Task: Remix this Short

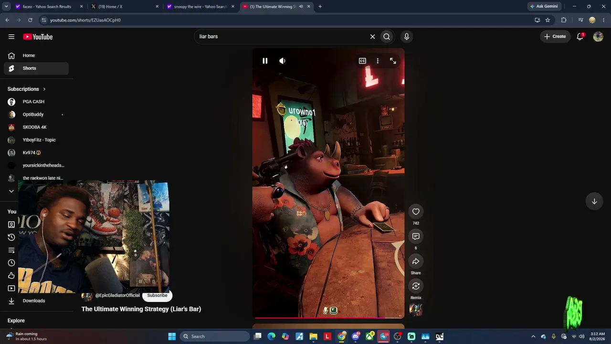Action: (416, 286)
